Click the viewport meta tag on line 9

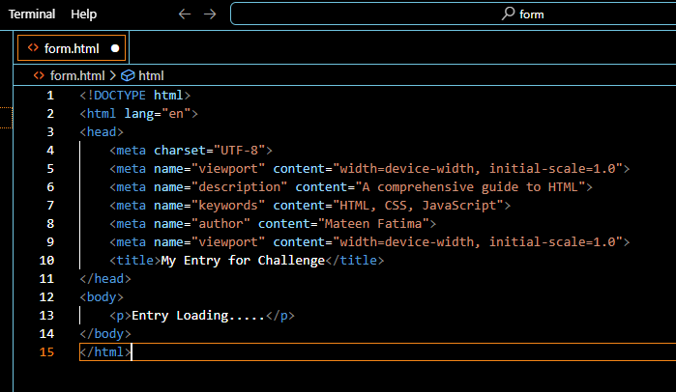369,242
